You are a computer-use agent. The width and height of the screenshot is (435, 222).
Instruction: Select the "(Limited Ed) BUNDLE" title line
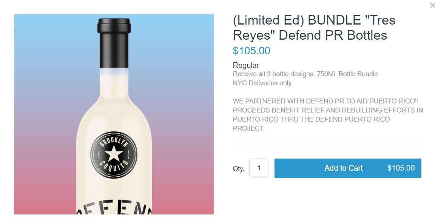coord(314,20)
